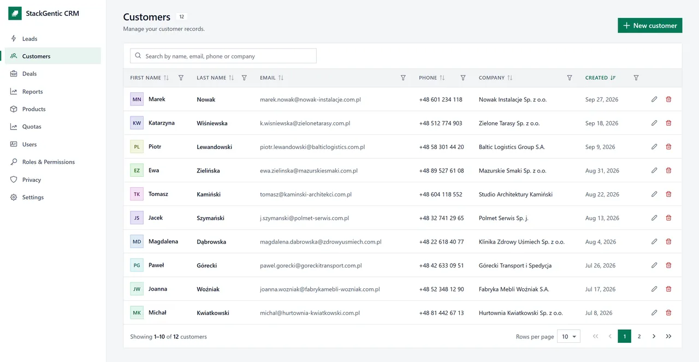Edit Michał Kwiatkowski's customer record

pos(654,313)
